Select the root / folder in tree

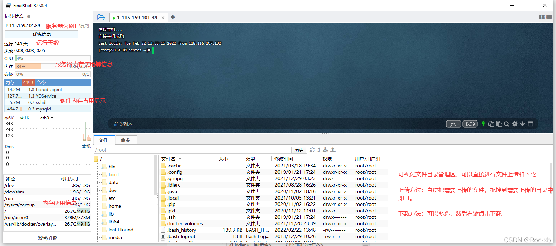(98, 159)
